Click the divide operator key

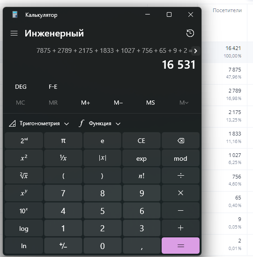pos(180,176)
